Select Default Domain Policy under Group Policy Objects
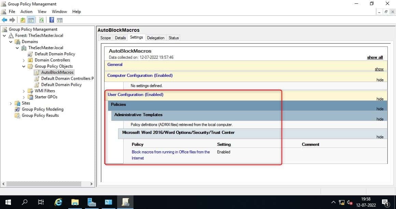Image resolution: width=396 pixels, height=209 pixels. 61,85
